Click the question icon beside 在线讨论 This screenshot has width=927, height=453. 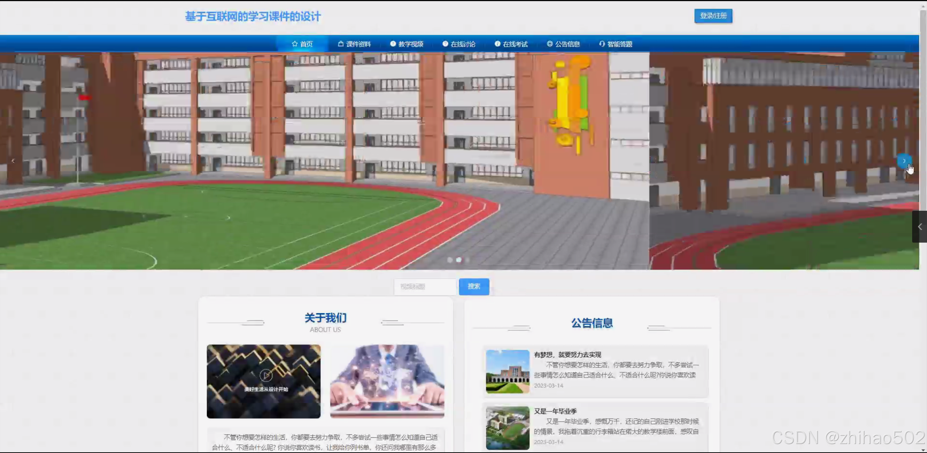(445, 44)
